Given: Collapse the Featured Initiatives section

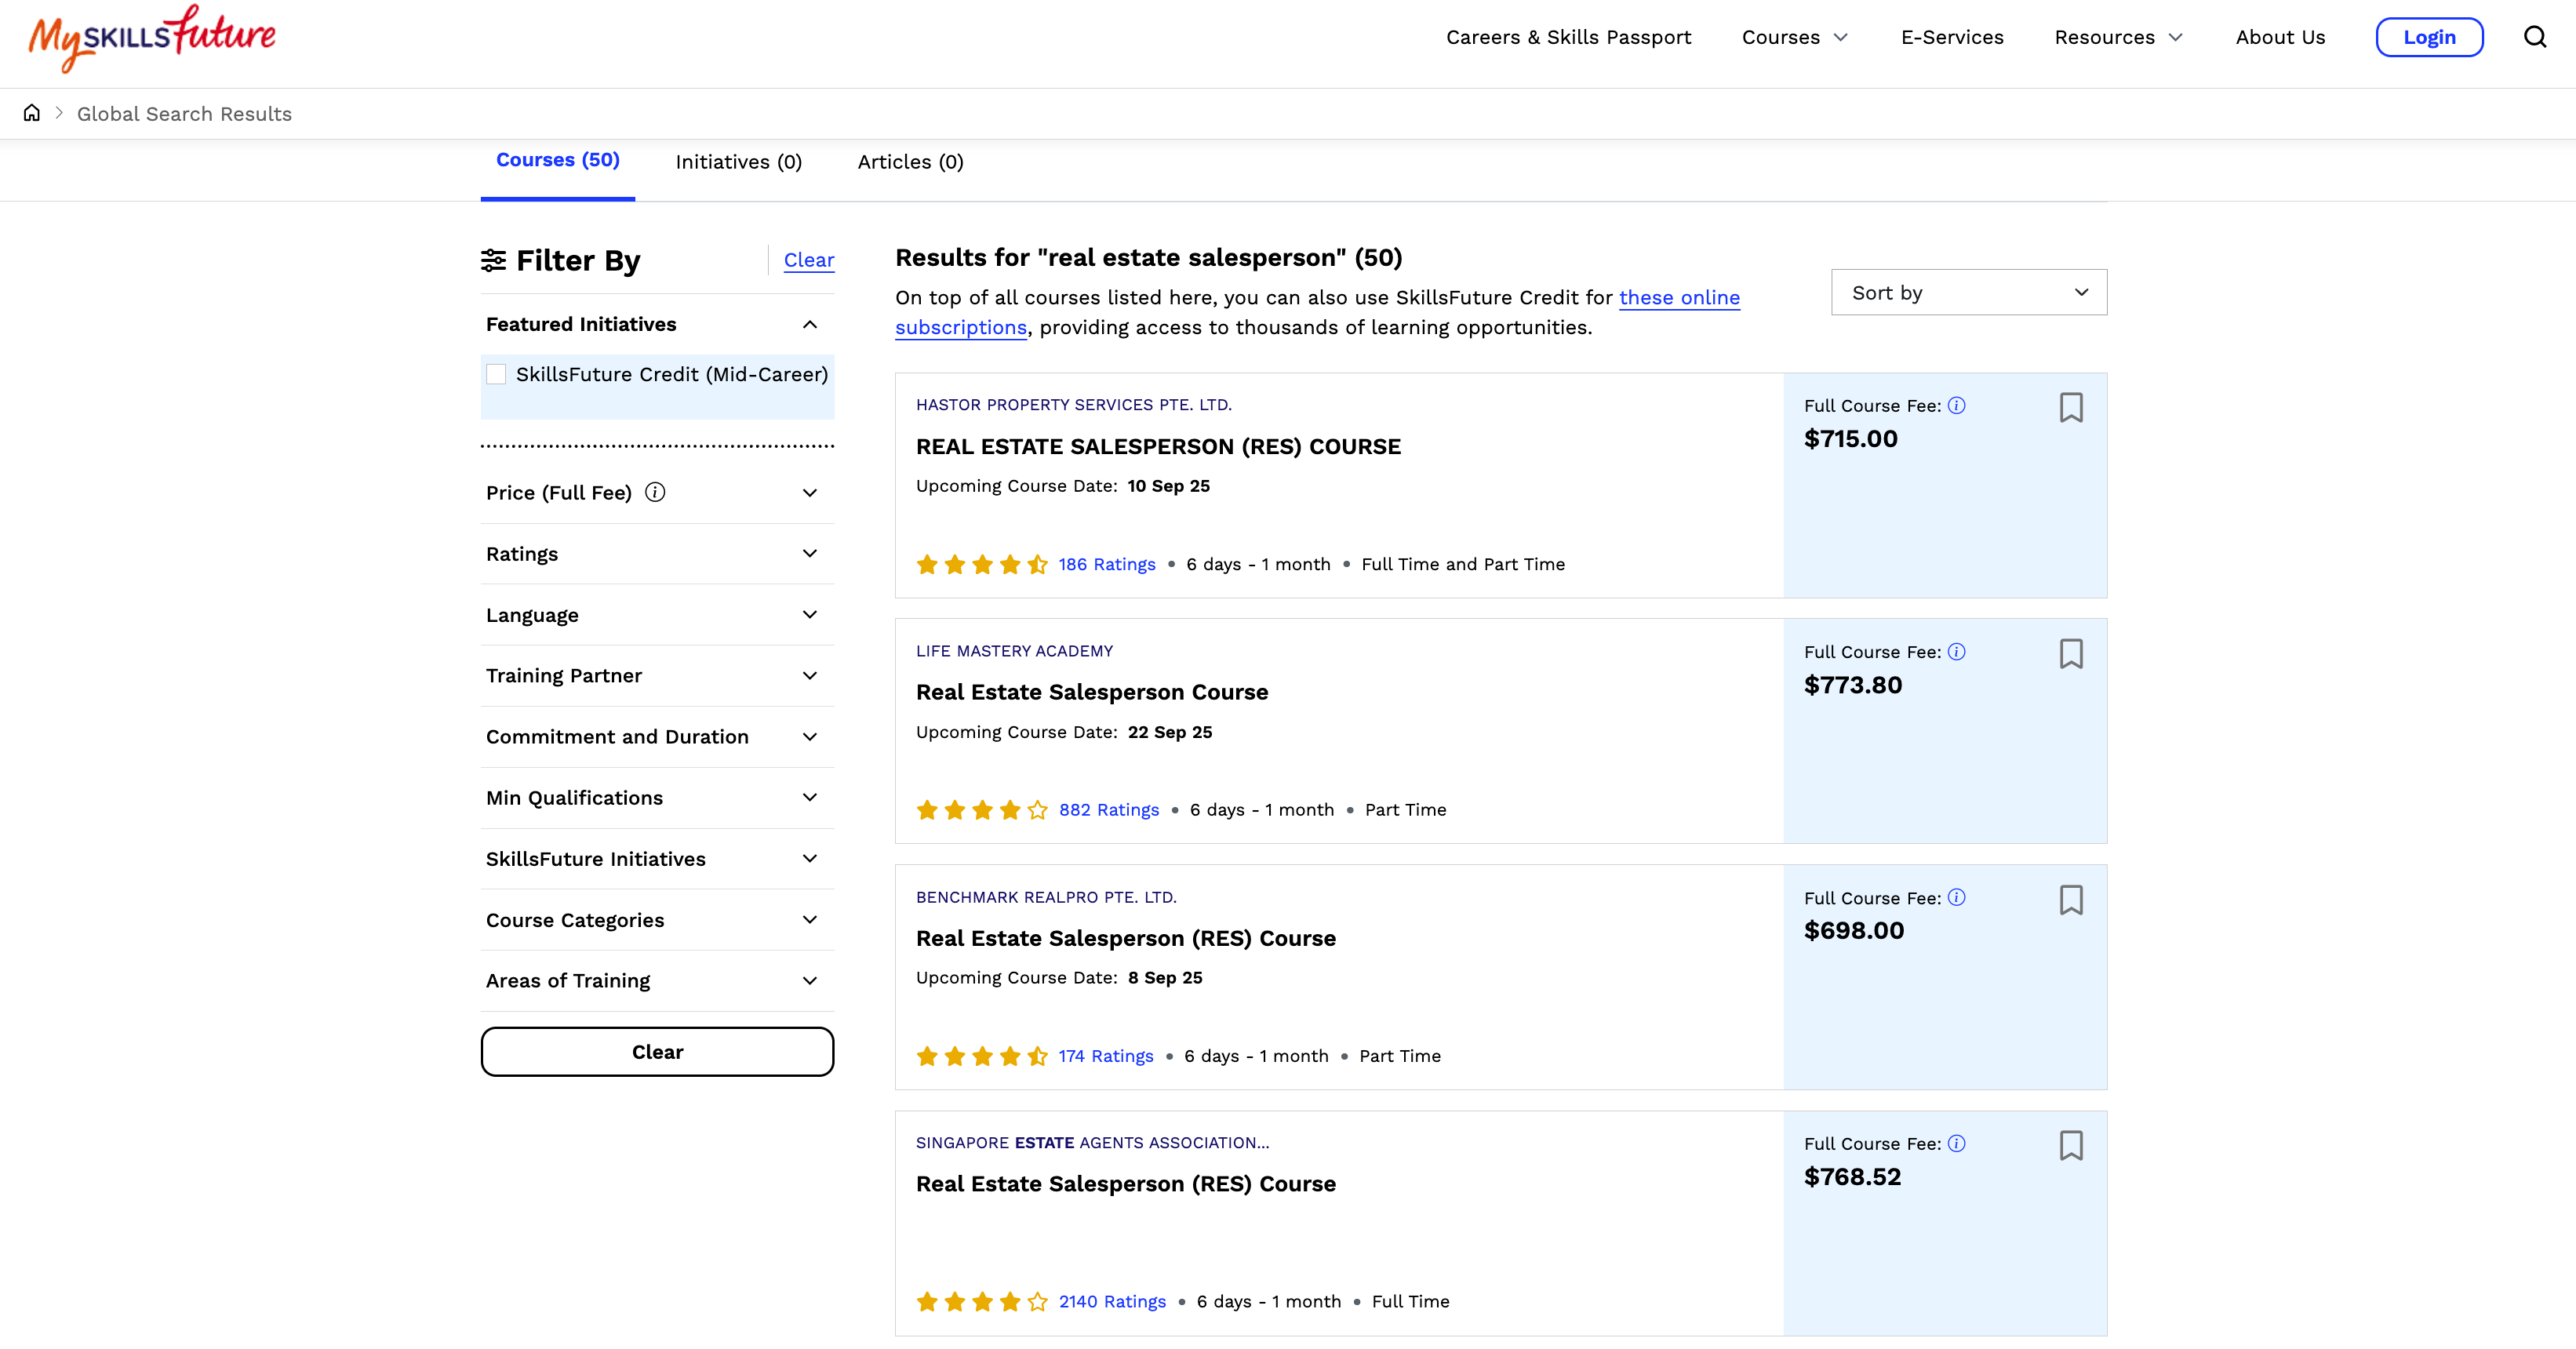Looking at the screenshot, I should click(810, 324).
